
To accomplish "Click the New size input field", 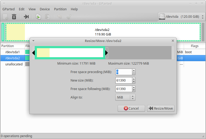I will point(124,80).
